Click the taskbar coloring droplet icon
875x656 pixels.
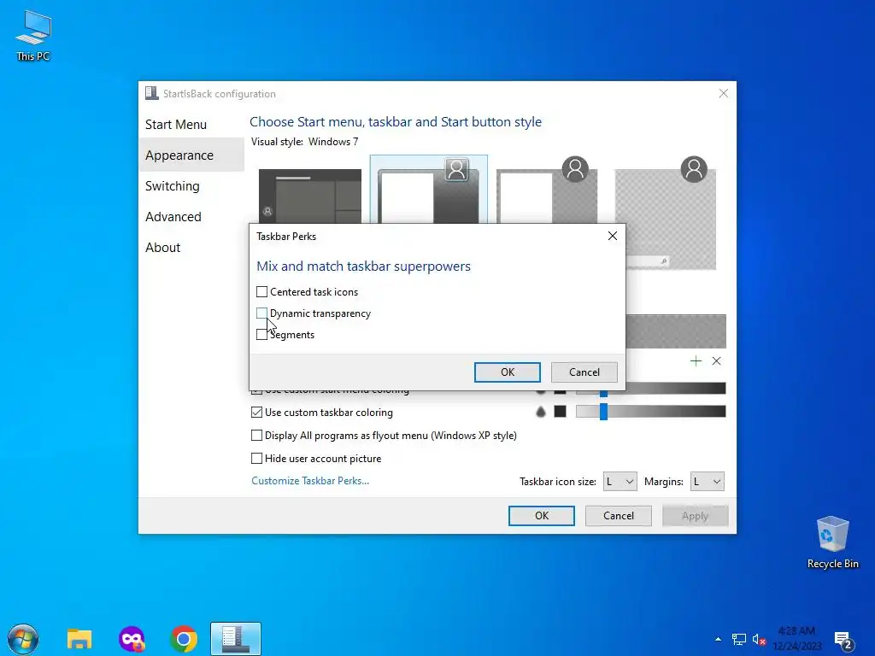(x=540, y=412)
